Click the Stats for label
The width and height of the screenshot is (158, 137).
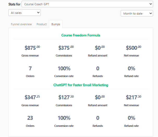pyautogui.click(x=14, y=4)
